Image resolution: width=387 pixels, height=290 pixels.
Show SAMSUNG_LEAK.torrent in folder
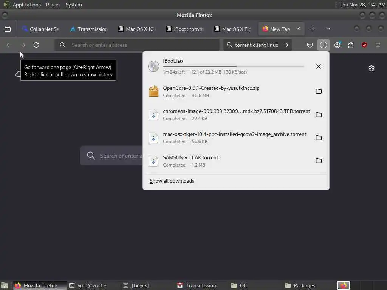(319, 161)
